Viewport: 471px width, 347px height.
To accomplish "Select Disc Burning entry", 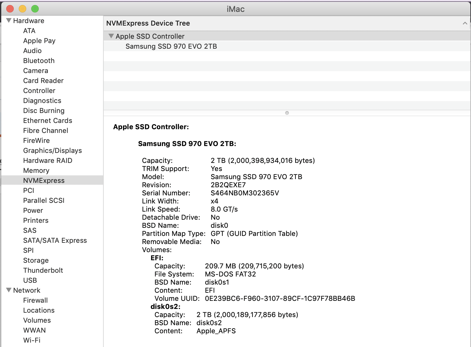I will [x=44, y=110].
